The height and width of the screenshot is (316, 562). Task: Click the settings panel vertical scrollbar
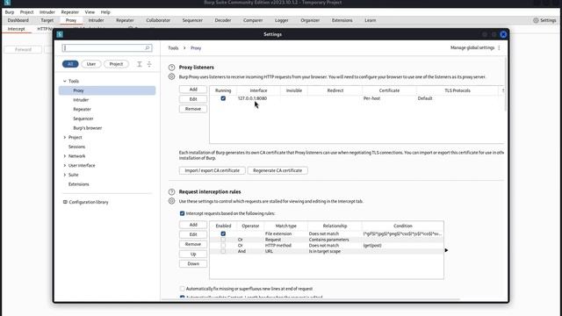click(506, 84)
